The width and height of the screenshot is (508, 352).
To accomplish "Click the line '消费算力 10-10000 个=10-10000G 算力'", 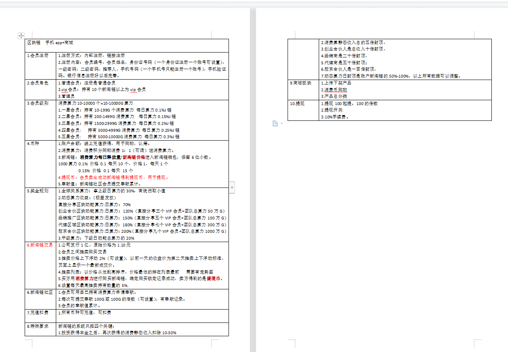I will (x=96, y=103).
